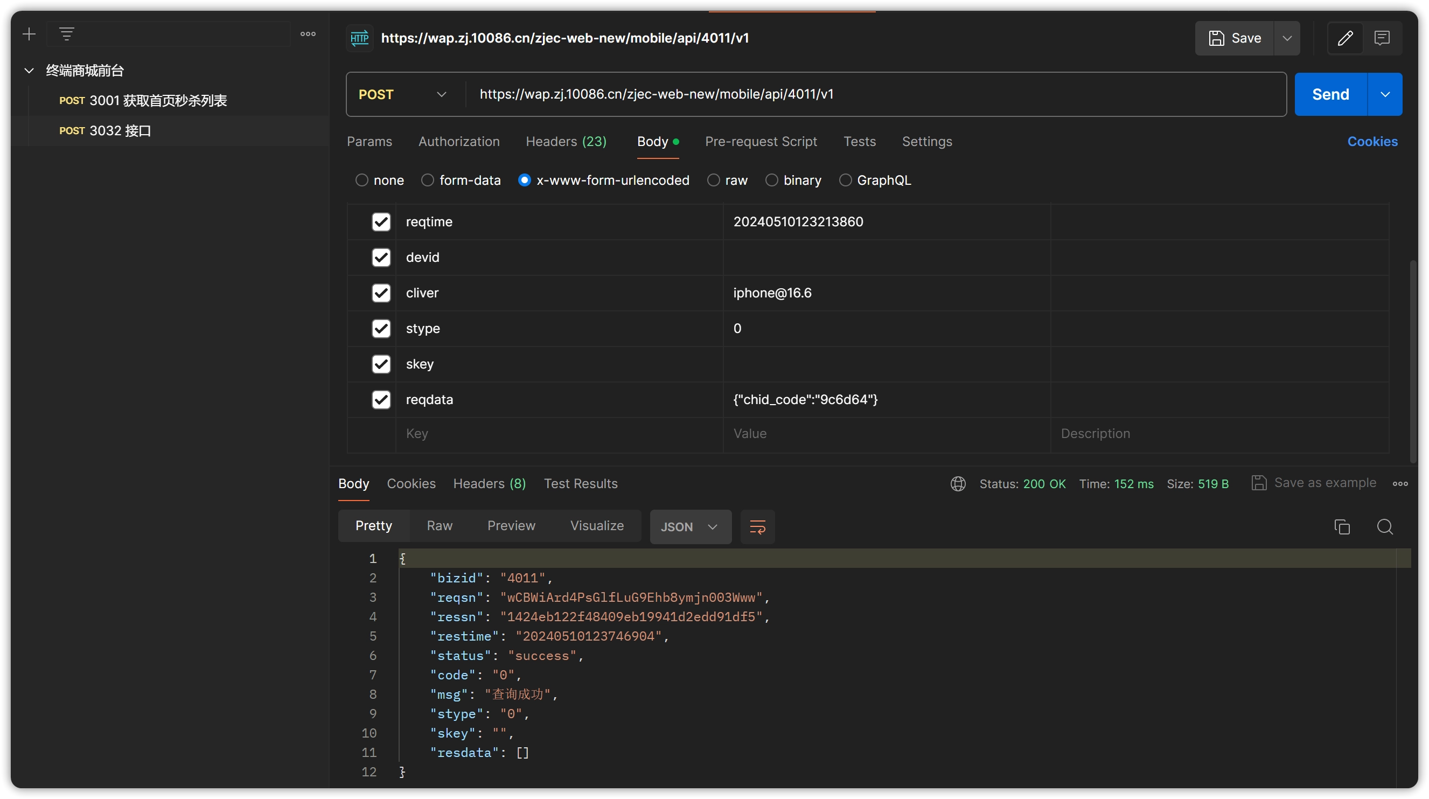Image resolution: width=1429 pixels, height=799 pixels.
Task: Select the none body type radio
Action: coord(361,180)
